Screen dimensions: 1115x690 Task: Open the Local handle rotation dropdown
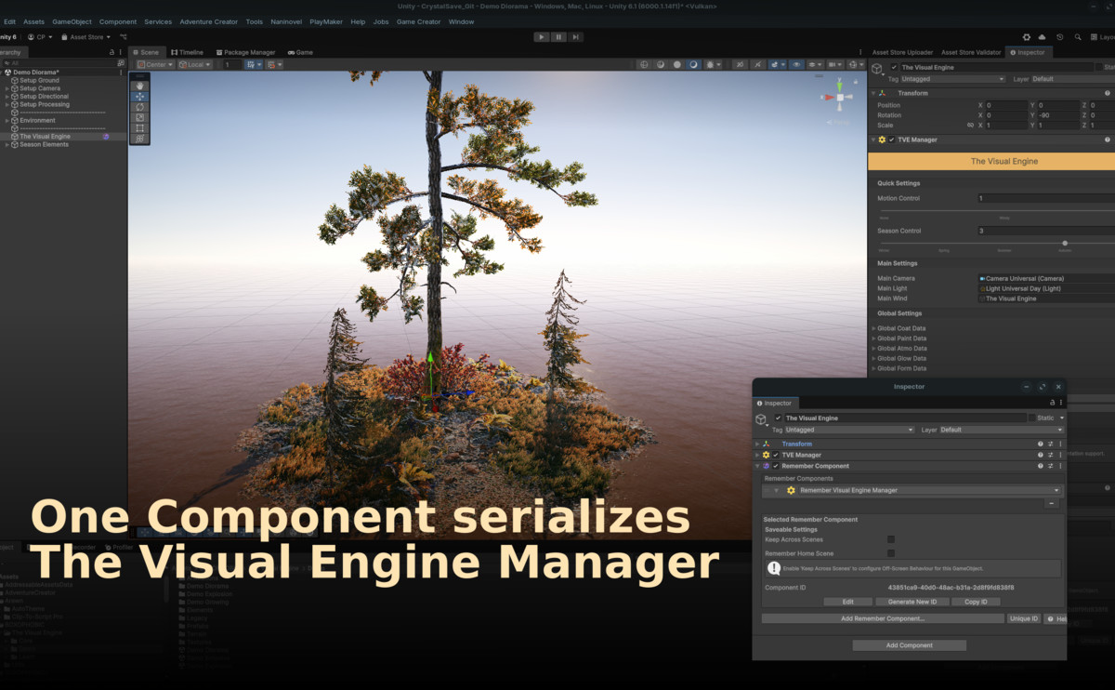pyautogui.click(x=194, y=64)
